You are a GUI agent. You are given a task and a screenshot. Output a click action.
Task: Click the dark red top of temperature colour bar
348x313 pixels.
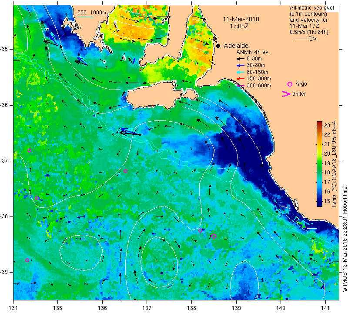(319, 123)
